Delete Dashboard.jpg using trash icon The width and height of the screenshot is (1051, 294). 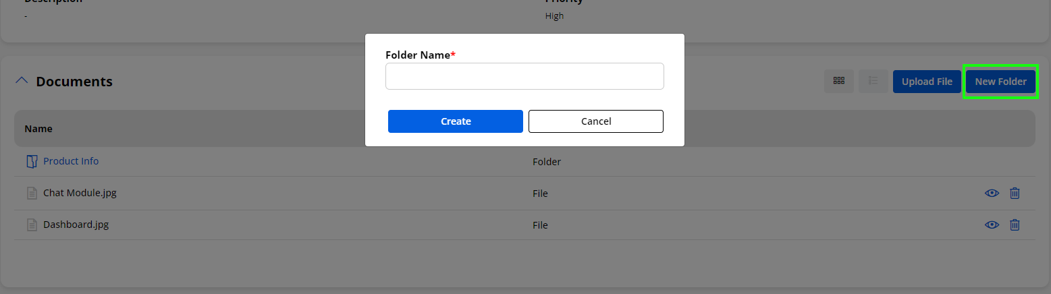1015,225
